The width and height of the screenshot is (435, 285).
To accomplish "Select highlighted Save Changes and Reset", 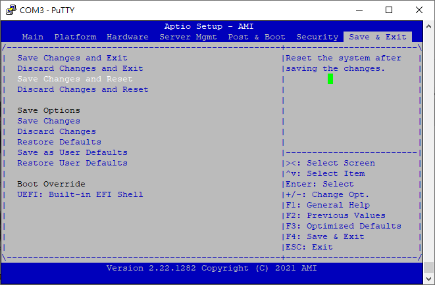I will (x=75, y=79).
